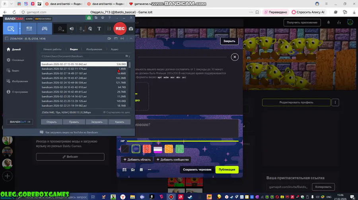Screen dimensions: 358x200
Task: Select the green pattern background swatch
Action: pos(180,149)
